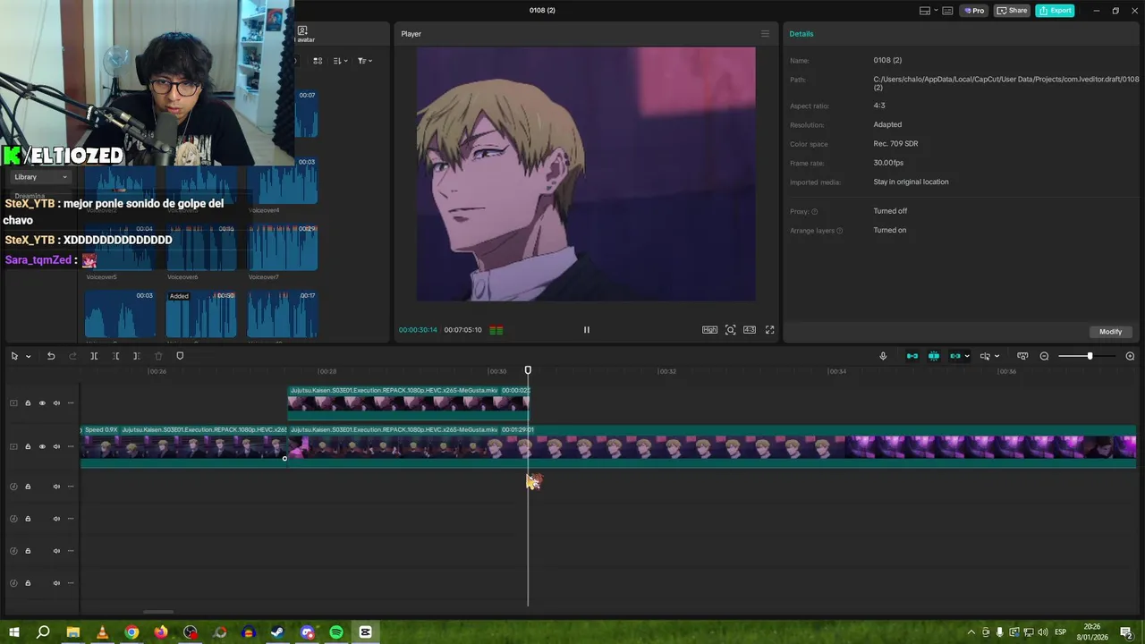Hide the upper video track with eye icon

[x=42, y=403]
